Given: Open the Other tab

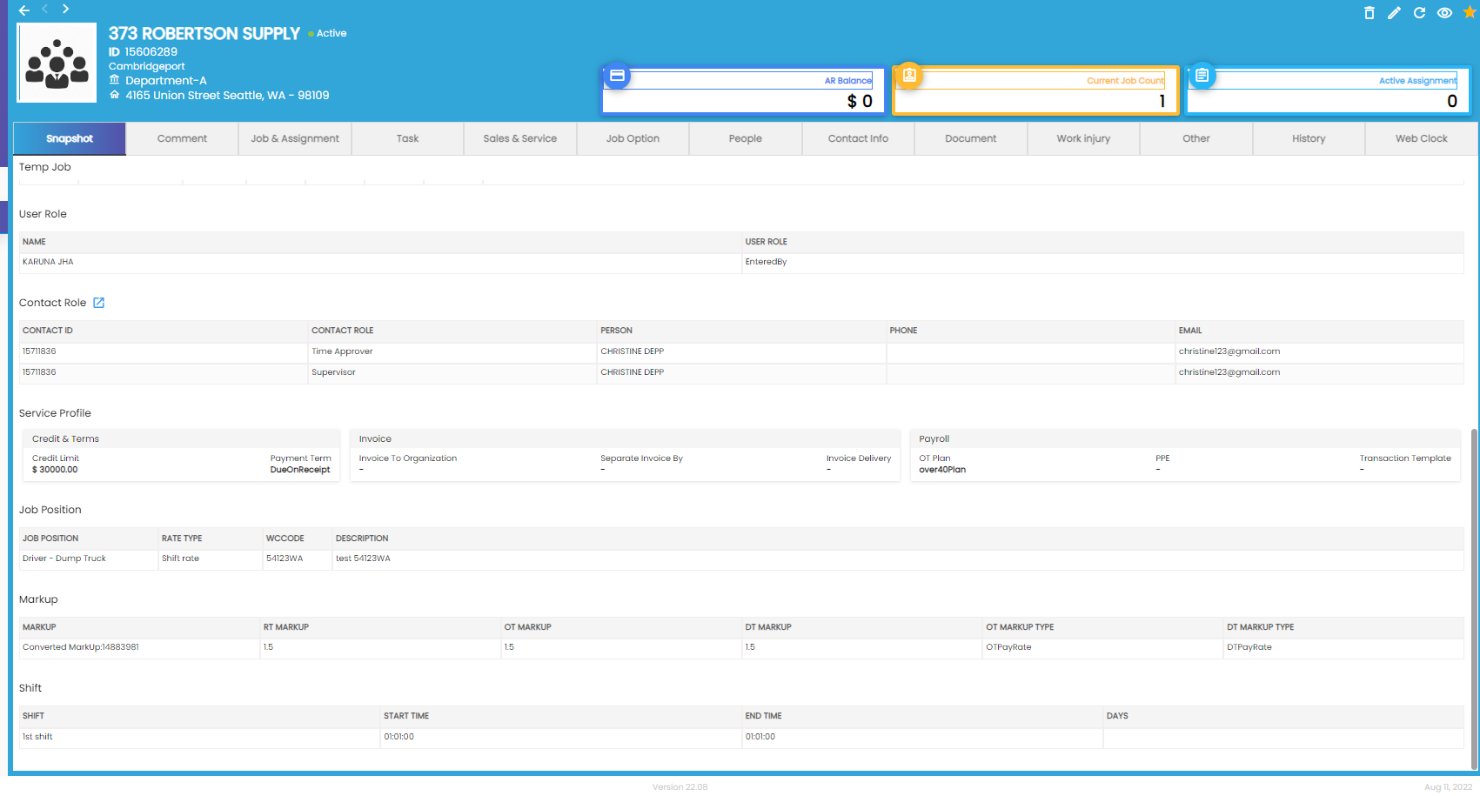Looking at the screenshot, I should pos(1196,138).
